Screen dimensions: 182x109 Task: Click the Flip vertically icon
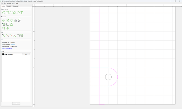[19, 20]
